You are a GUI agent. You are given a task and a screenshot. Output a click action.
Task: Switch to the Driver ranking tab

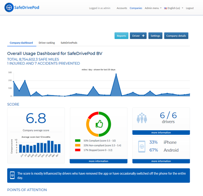[47, 43]
